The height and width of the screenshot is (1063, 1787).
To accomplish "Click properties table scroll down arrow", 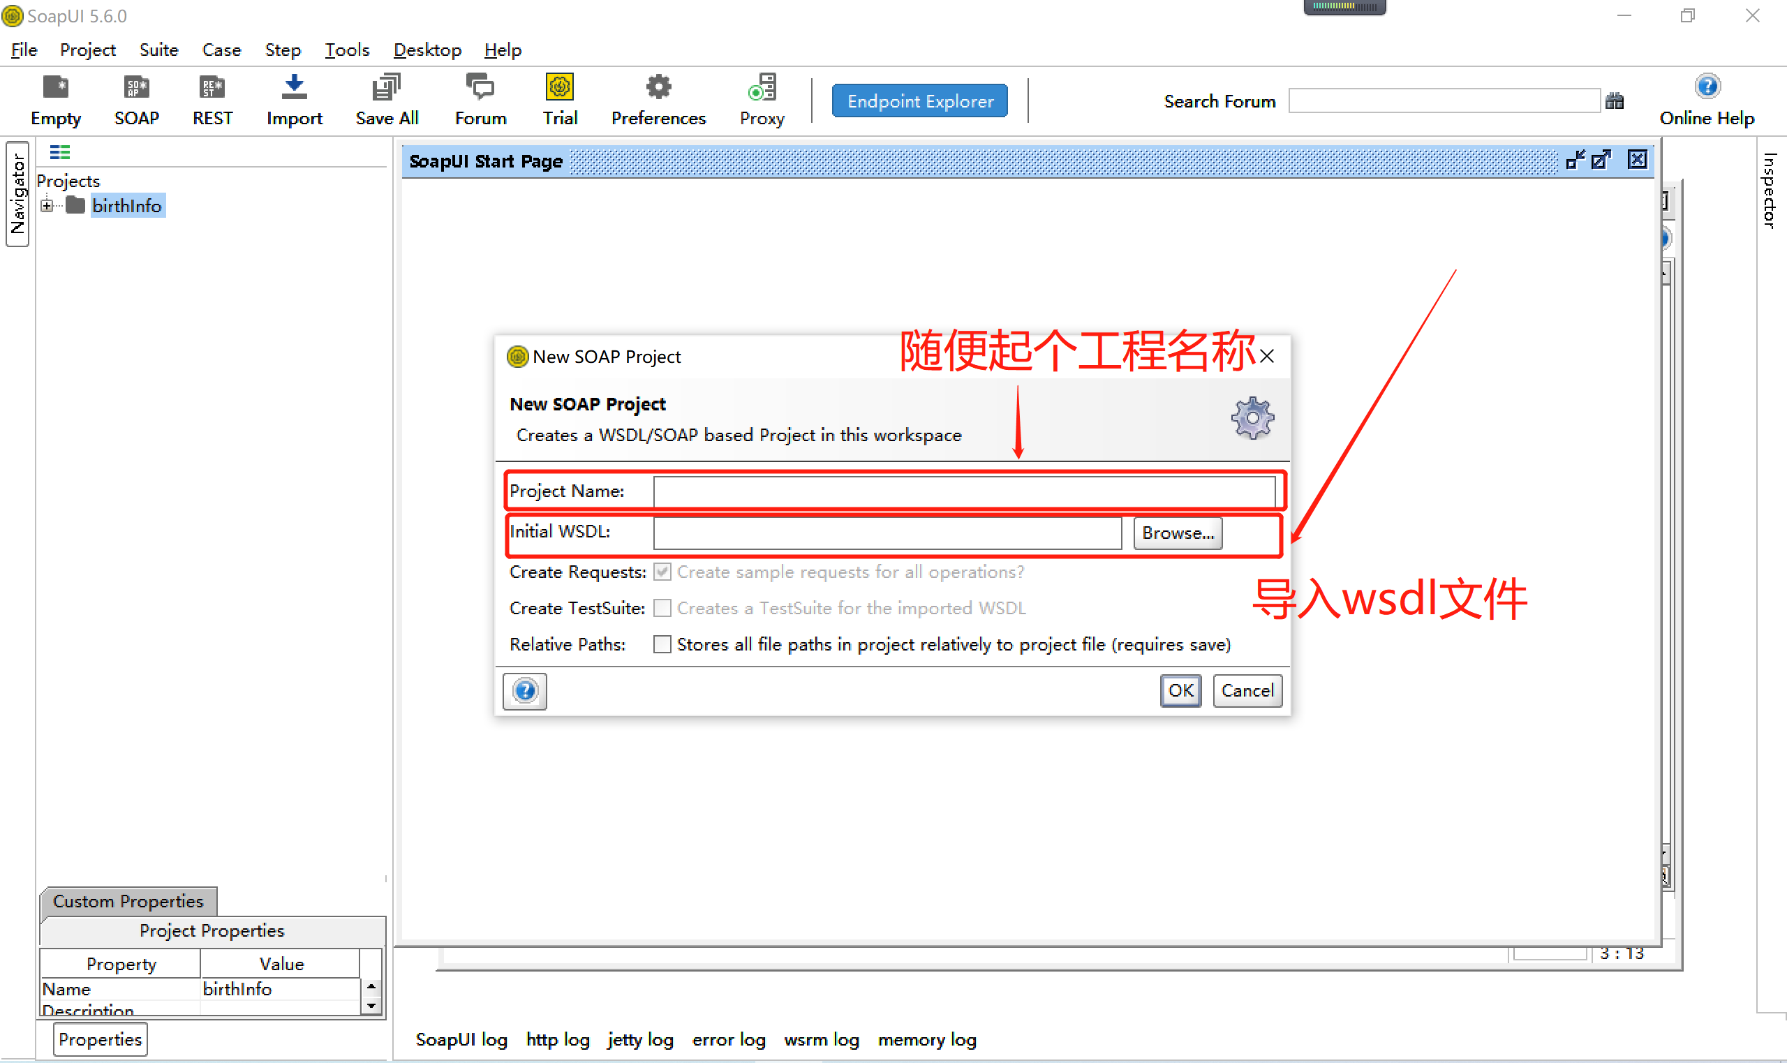I will click(371, 1006).
